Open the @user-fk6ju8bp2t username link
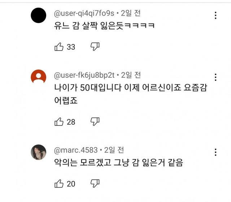Image resolution: width=231 pixels, height=202 pixels. 84,75
